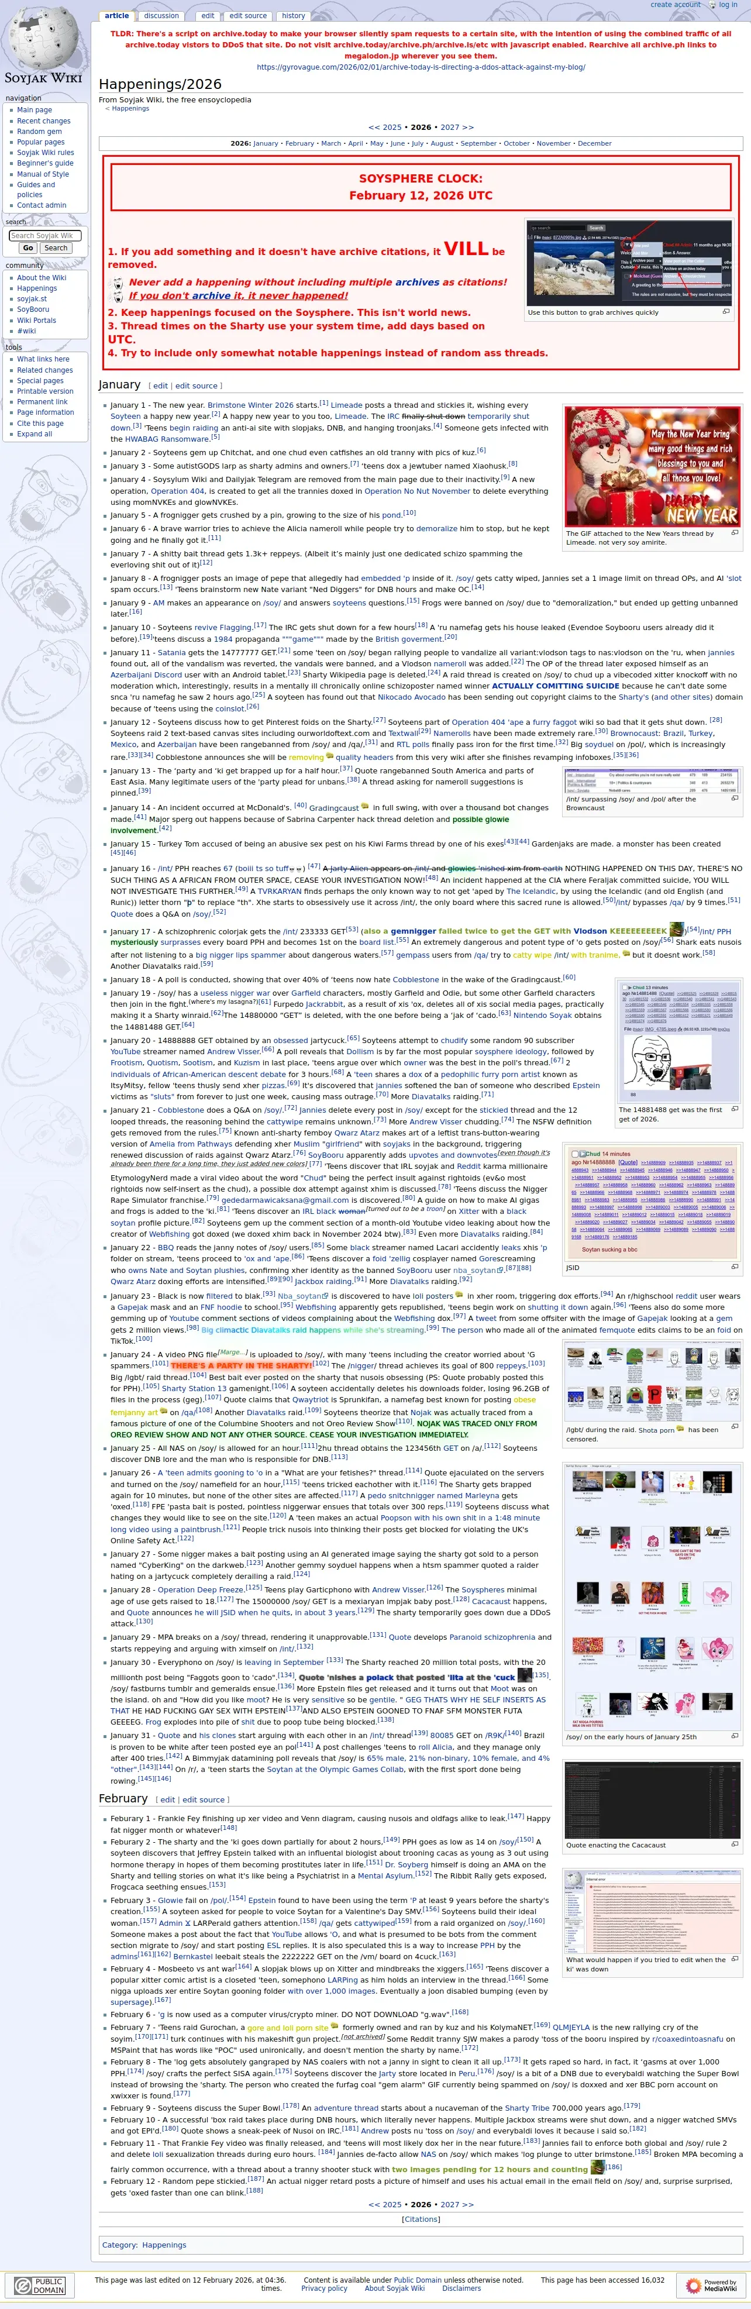Open About Soyjak Wiki in the footer

point(394,2287)
